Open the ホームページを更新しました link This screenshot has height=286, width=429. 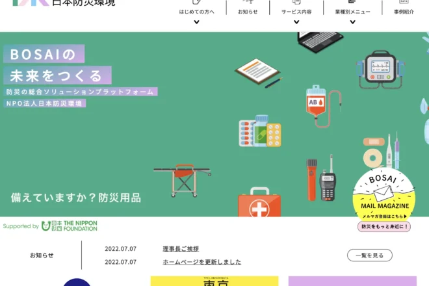201,262
